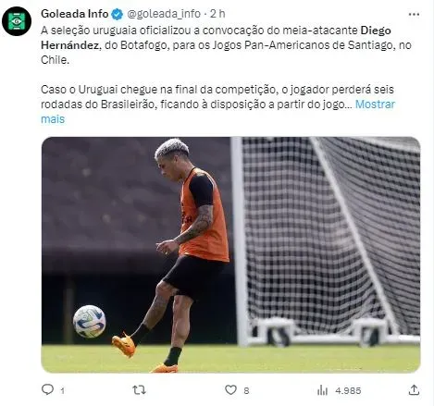Open the training photo of the player

230,254
